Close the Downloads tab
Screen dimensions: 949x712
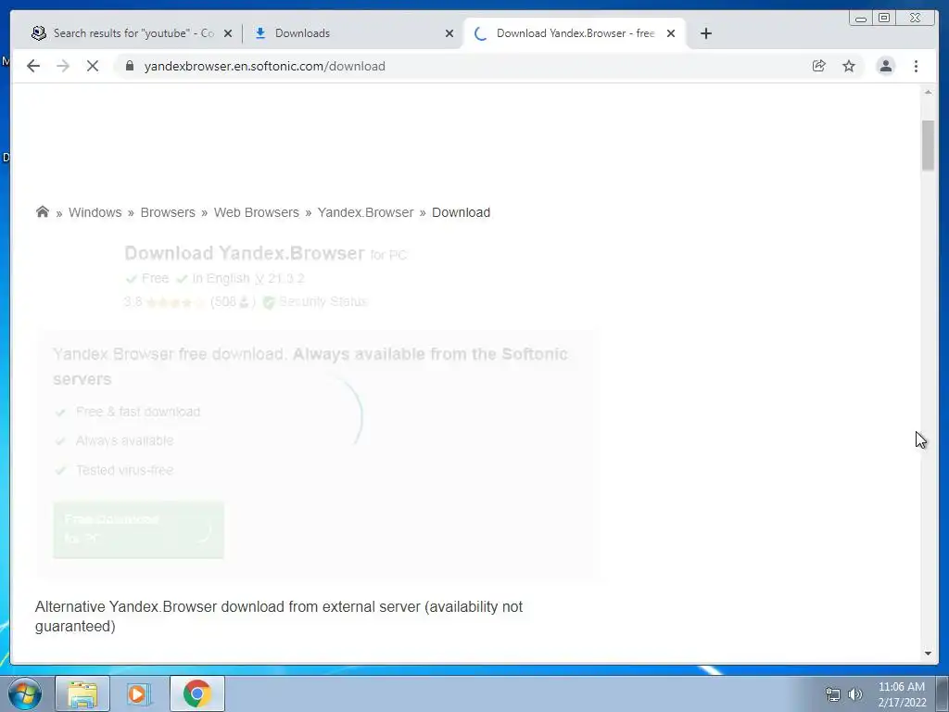449,33
